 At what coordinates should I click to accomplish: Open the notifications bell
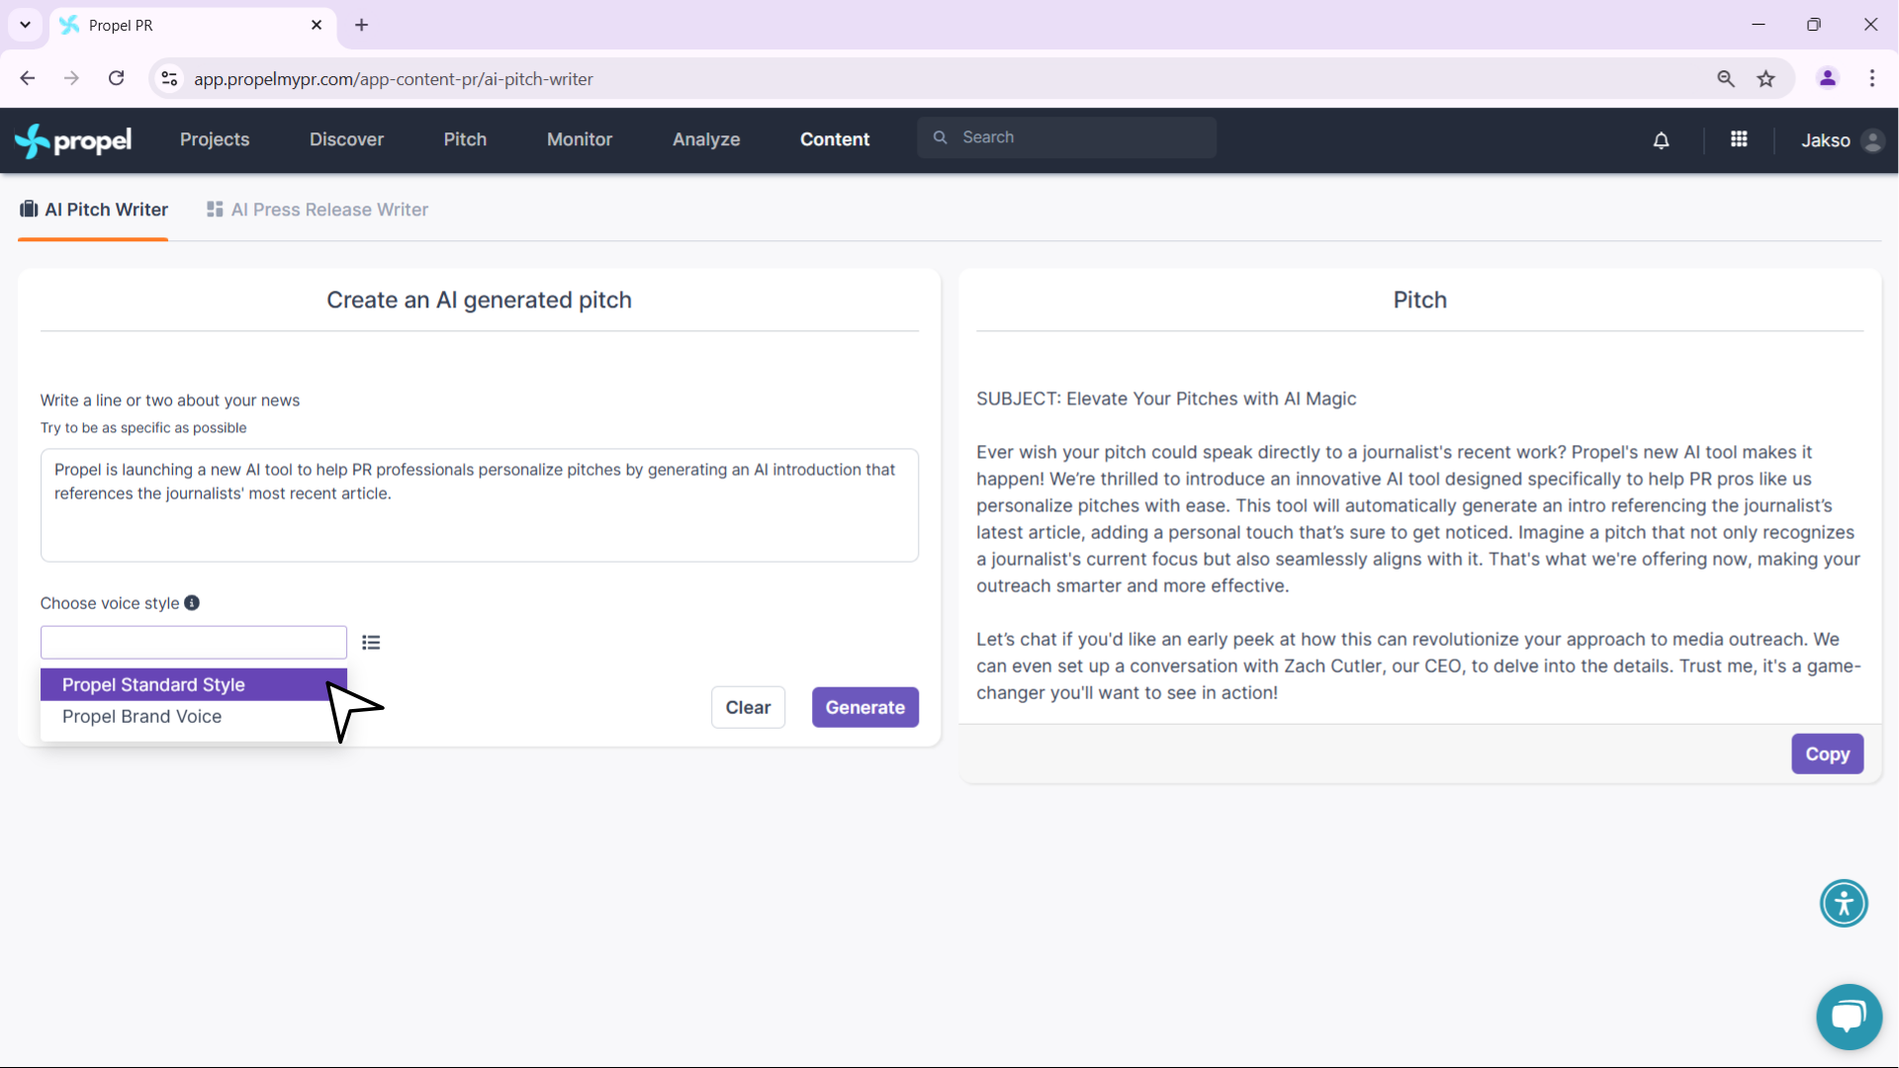coord(1662,140)
